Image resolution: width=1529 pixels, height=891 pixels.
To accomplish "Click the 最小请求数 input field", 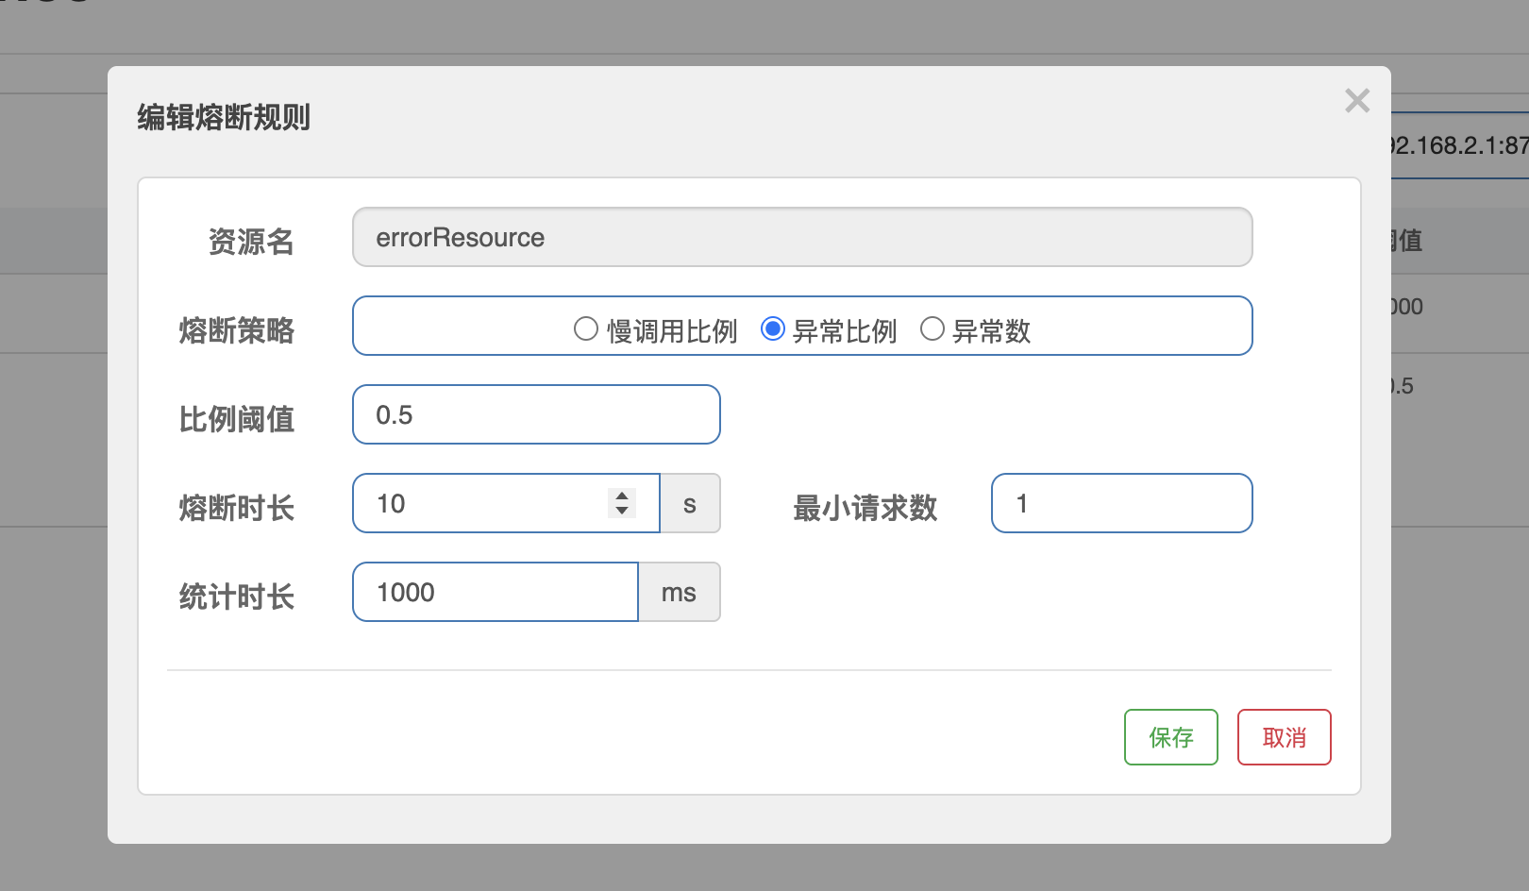I will 1121,503.
